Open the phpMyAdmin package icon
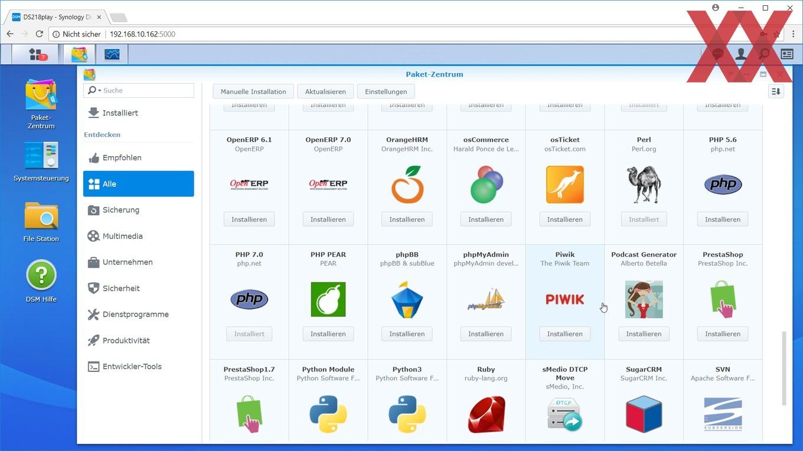The width and height of the screenshot is (803, 451). (486, 299)
